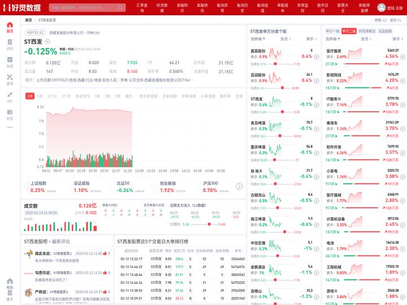This screenshot has width=407, height=305.
Task: Click the user avatar icon beside 登陆 注册
Action: (x=382, y=7)
